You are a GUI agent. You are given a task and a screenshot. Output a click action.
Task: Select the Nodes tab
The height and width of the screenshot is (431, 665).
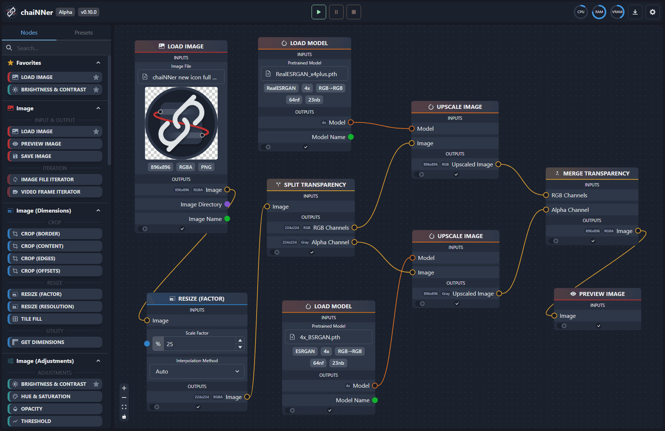(29, 32)
